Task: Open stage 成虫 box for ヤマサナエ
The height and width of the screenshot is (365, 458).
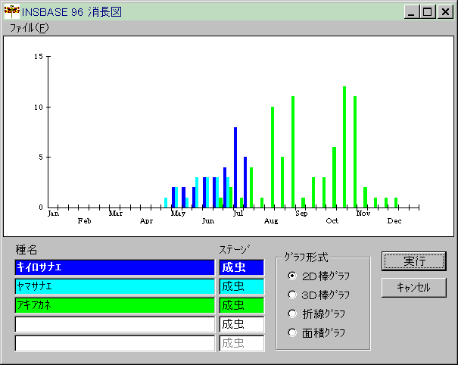Action: coord(241,286)
